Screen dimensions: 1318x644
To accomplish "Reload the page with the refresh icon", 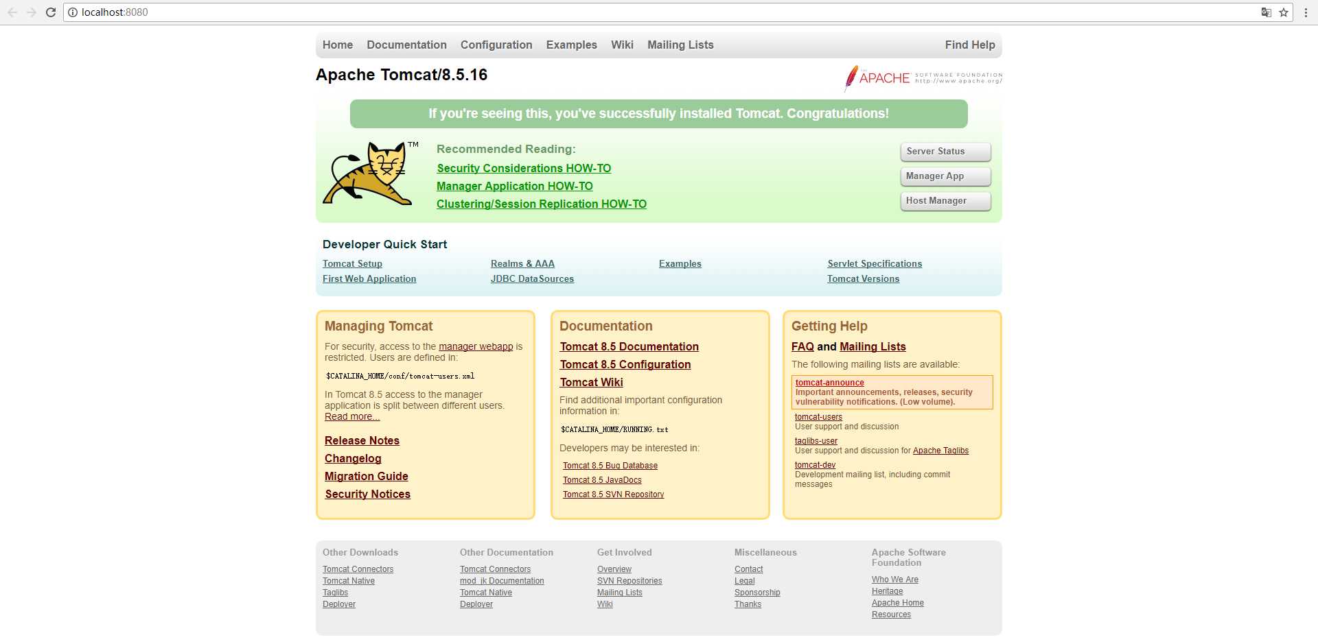I will [x=51, y=12].
